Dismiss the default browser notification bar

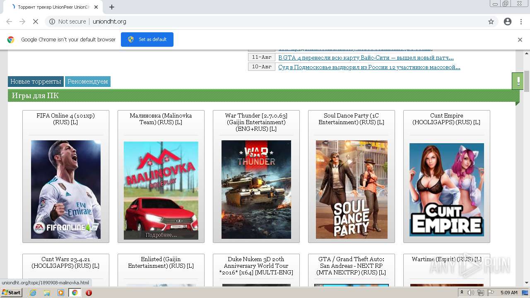520,40
